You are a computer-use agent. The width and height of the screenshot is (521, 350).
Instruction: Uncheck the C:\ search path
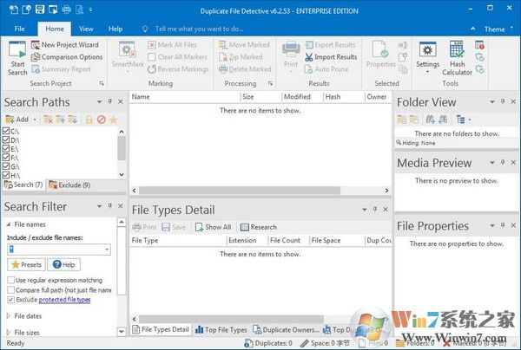pos(7,131)
